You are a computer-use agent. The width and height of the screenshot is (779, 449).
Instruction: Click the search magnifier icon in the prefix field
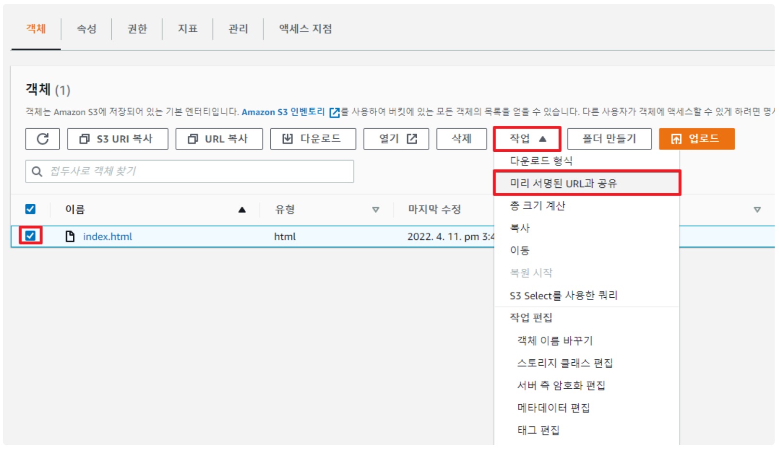coord(37,172)
